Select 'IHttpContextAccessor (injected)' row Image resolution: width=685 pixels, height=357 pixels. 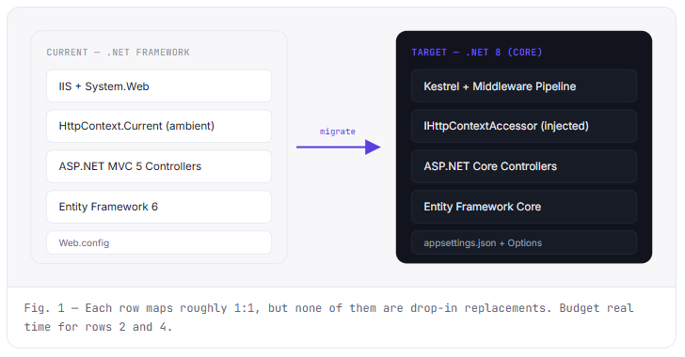click(x=524, y=126)
